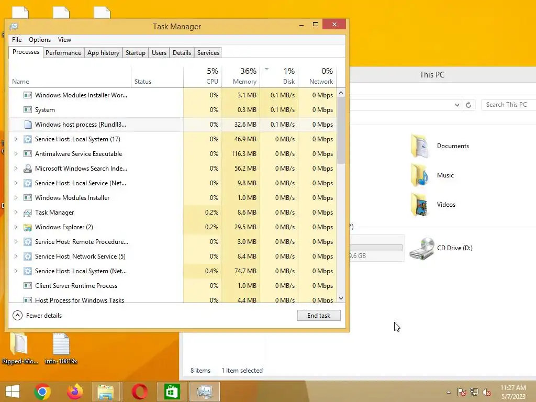The height and width of the screenshot is (402, 536).
Task: Expand the Windows Explorer (2) row
Action: (x=16, y=227)
